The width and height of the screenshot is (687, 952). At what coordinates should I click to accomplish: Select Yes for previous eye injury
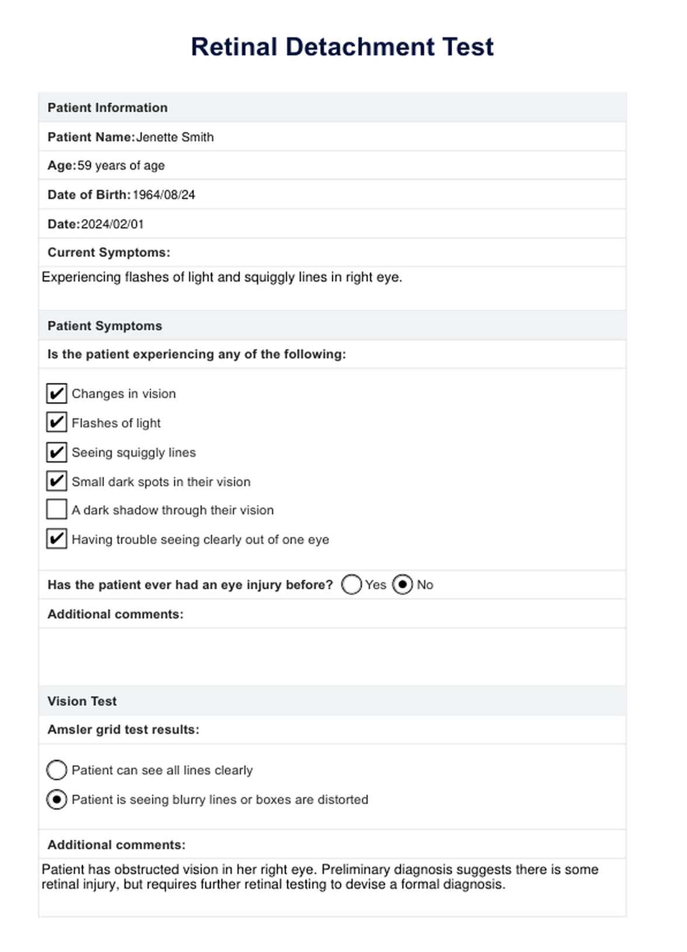(x=351, y=585)
